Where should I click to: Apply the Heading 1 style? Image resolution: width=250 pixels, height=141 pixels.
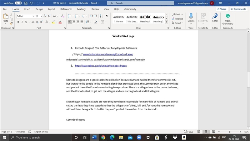[x=145, y=19]
